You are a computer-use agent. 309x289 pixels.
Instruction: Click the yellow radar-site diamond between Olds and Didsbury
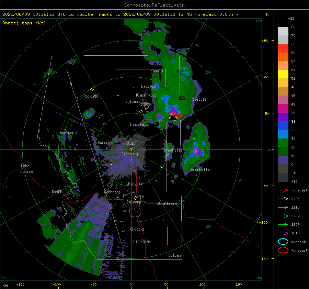click(x=131, y=149)
